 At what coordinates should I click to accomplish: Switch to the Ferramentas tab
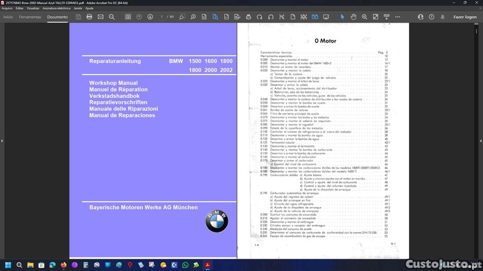click(30, 17)
